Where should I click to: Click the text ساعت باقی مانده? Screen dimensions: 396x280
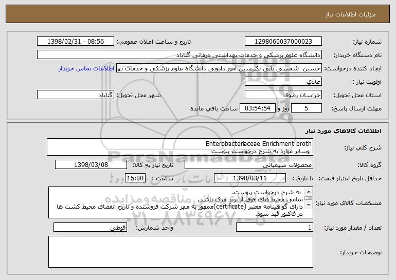pyautogui.click(x=213, y=108)
